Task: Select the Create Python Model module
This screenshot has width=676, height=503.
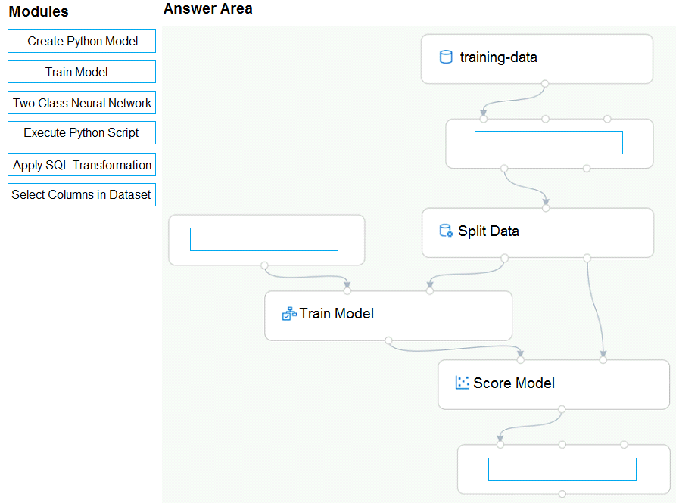Action: tap(82, 42)
